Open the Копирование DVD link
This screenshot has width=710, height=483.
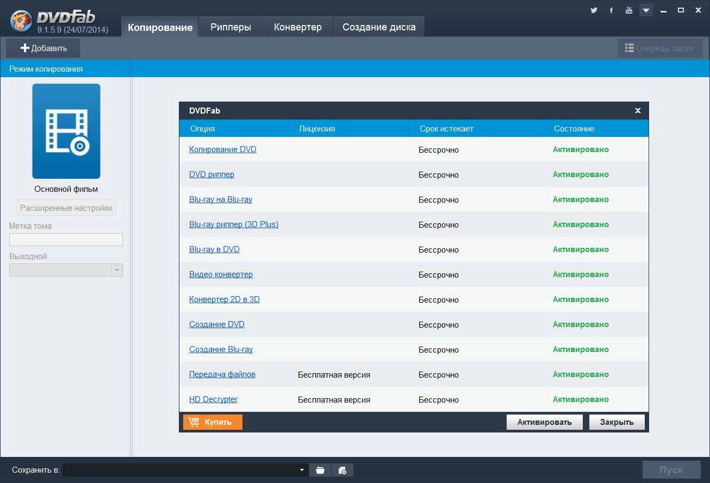223,149
